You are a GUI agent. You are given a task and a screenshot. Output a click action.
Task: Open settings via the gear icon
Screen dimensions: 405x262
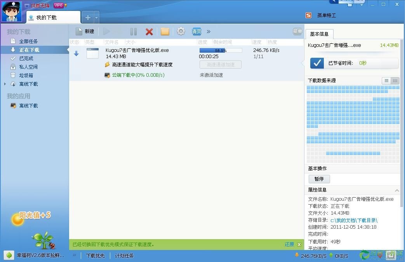pos(181,31)
